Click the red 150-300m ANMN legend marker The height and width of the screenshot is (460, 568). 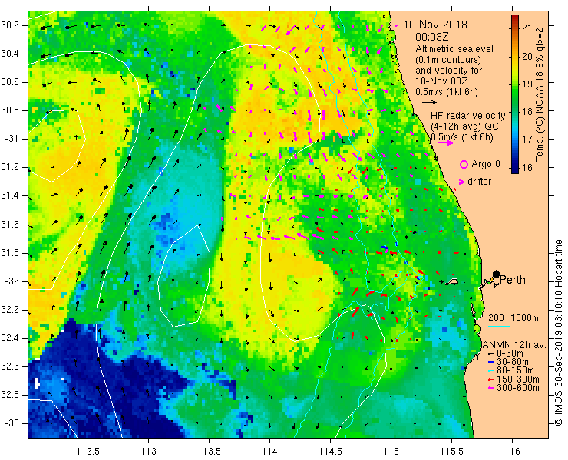click(x=490, y=379)
